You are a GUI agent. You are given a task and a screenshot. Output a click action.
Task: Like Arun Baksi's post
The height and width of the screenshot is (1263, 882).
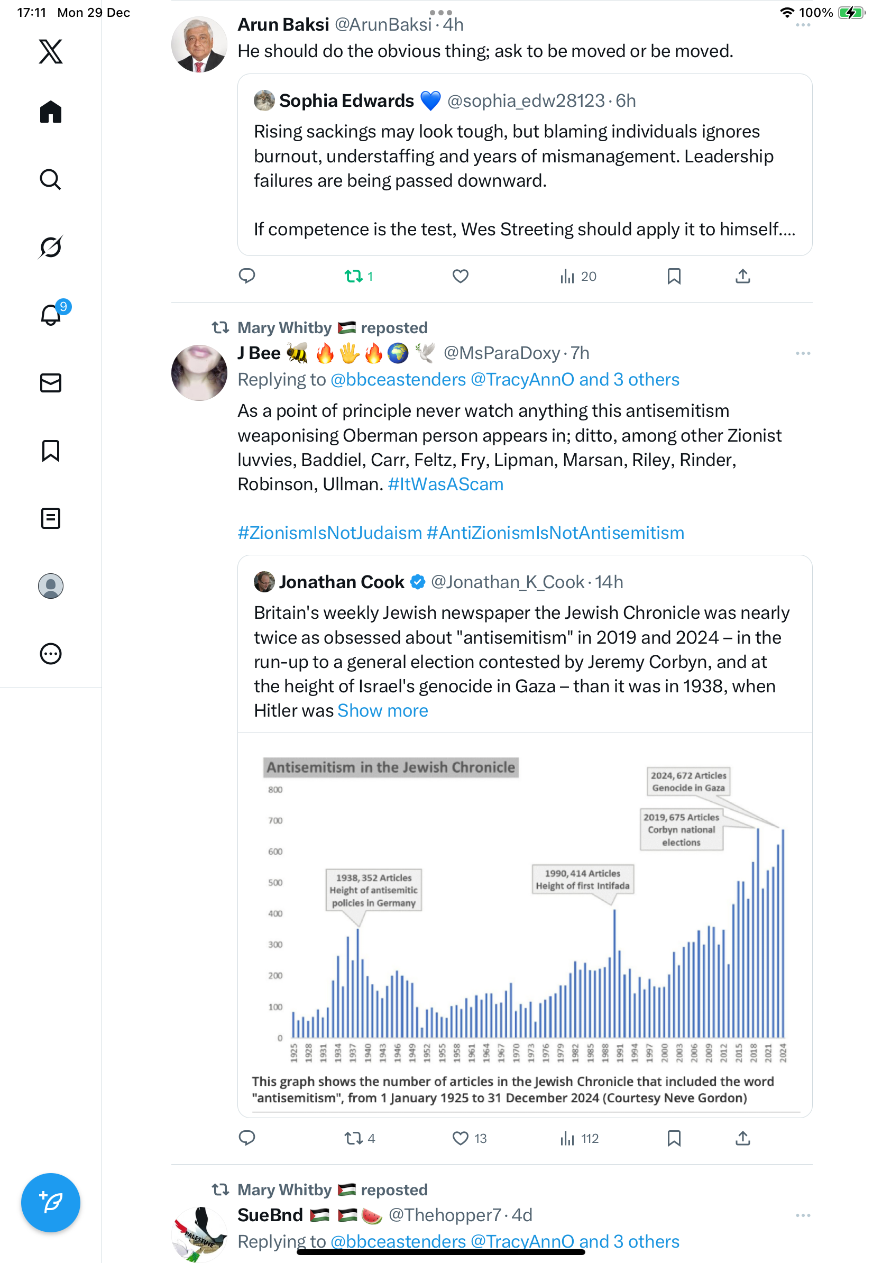[460, 276]
